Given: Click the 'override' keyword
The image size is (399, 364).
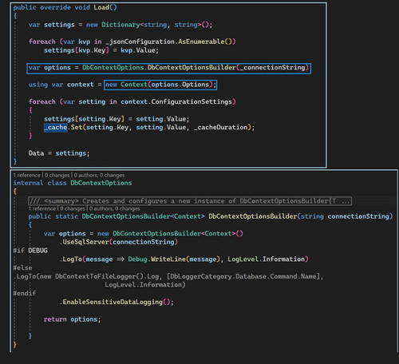Looking at the screenshot, I should tap(55, 7).
